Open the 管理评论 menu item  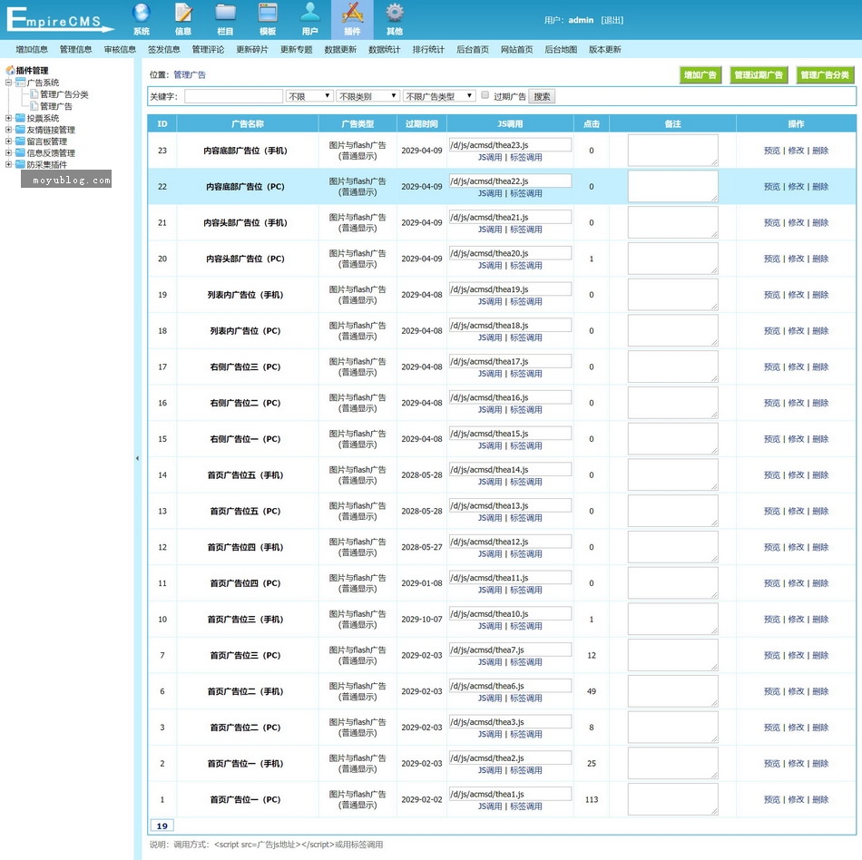(x=208, y=50)
